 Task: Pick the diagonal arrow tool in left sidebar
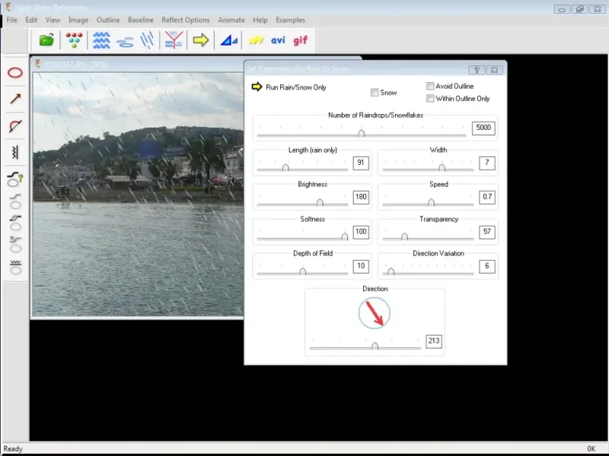[x=14, y=99]
